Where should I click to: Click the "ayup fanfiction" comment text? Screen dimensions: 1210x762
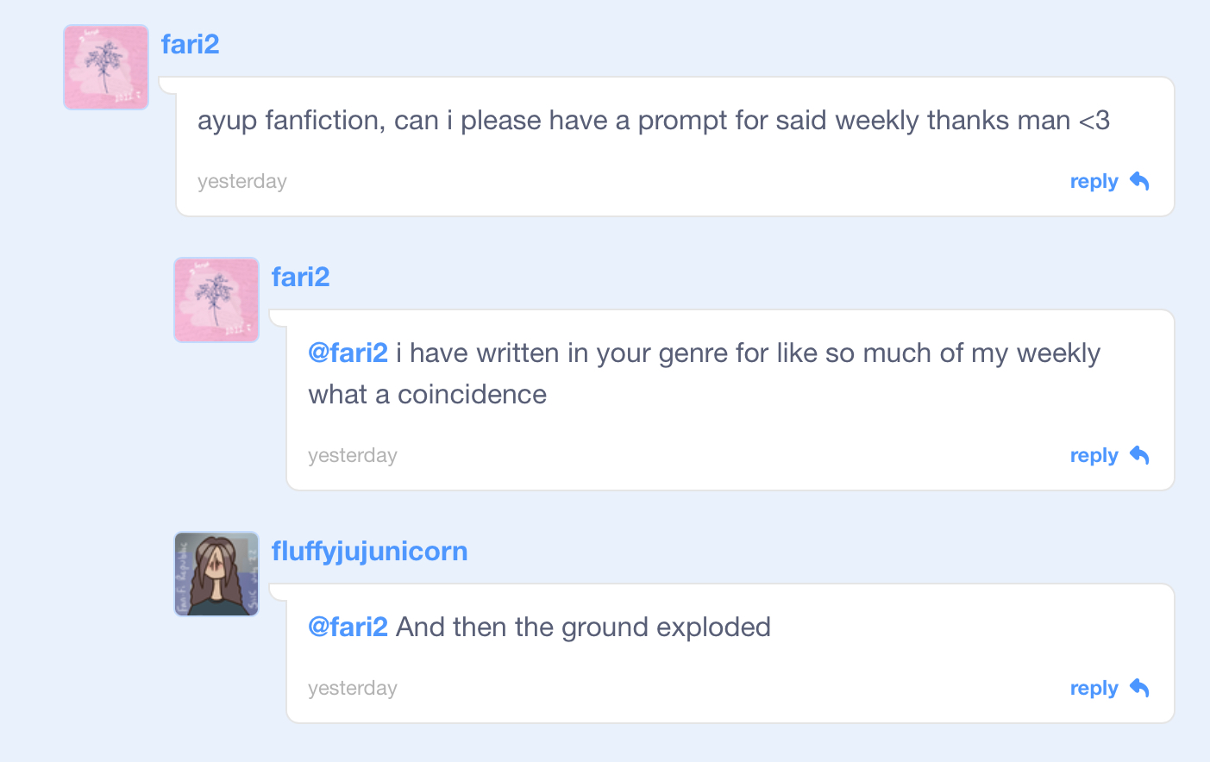pos(653,121)
